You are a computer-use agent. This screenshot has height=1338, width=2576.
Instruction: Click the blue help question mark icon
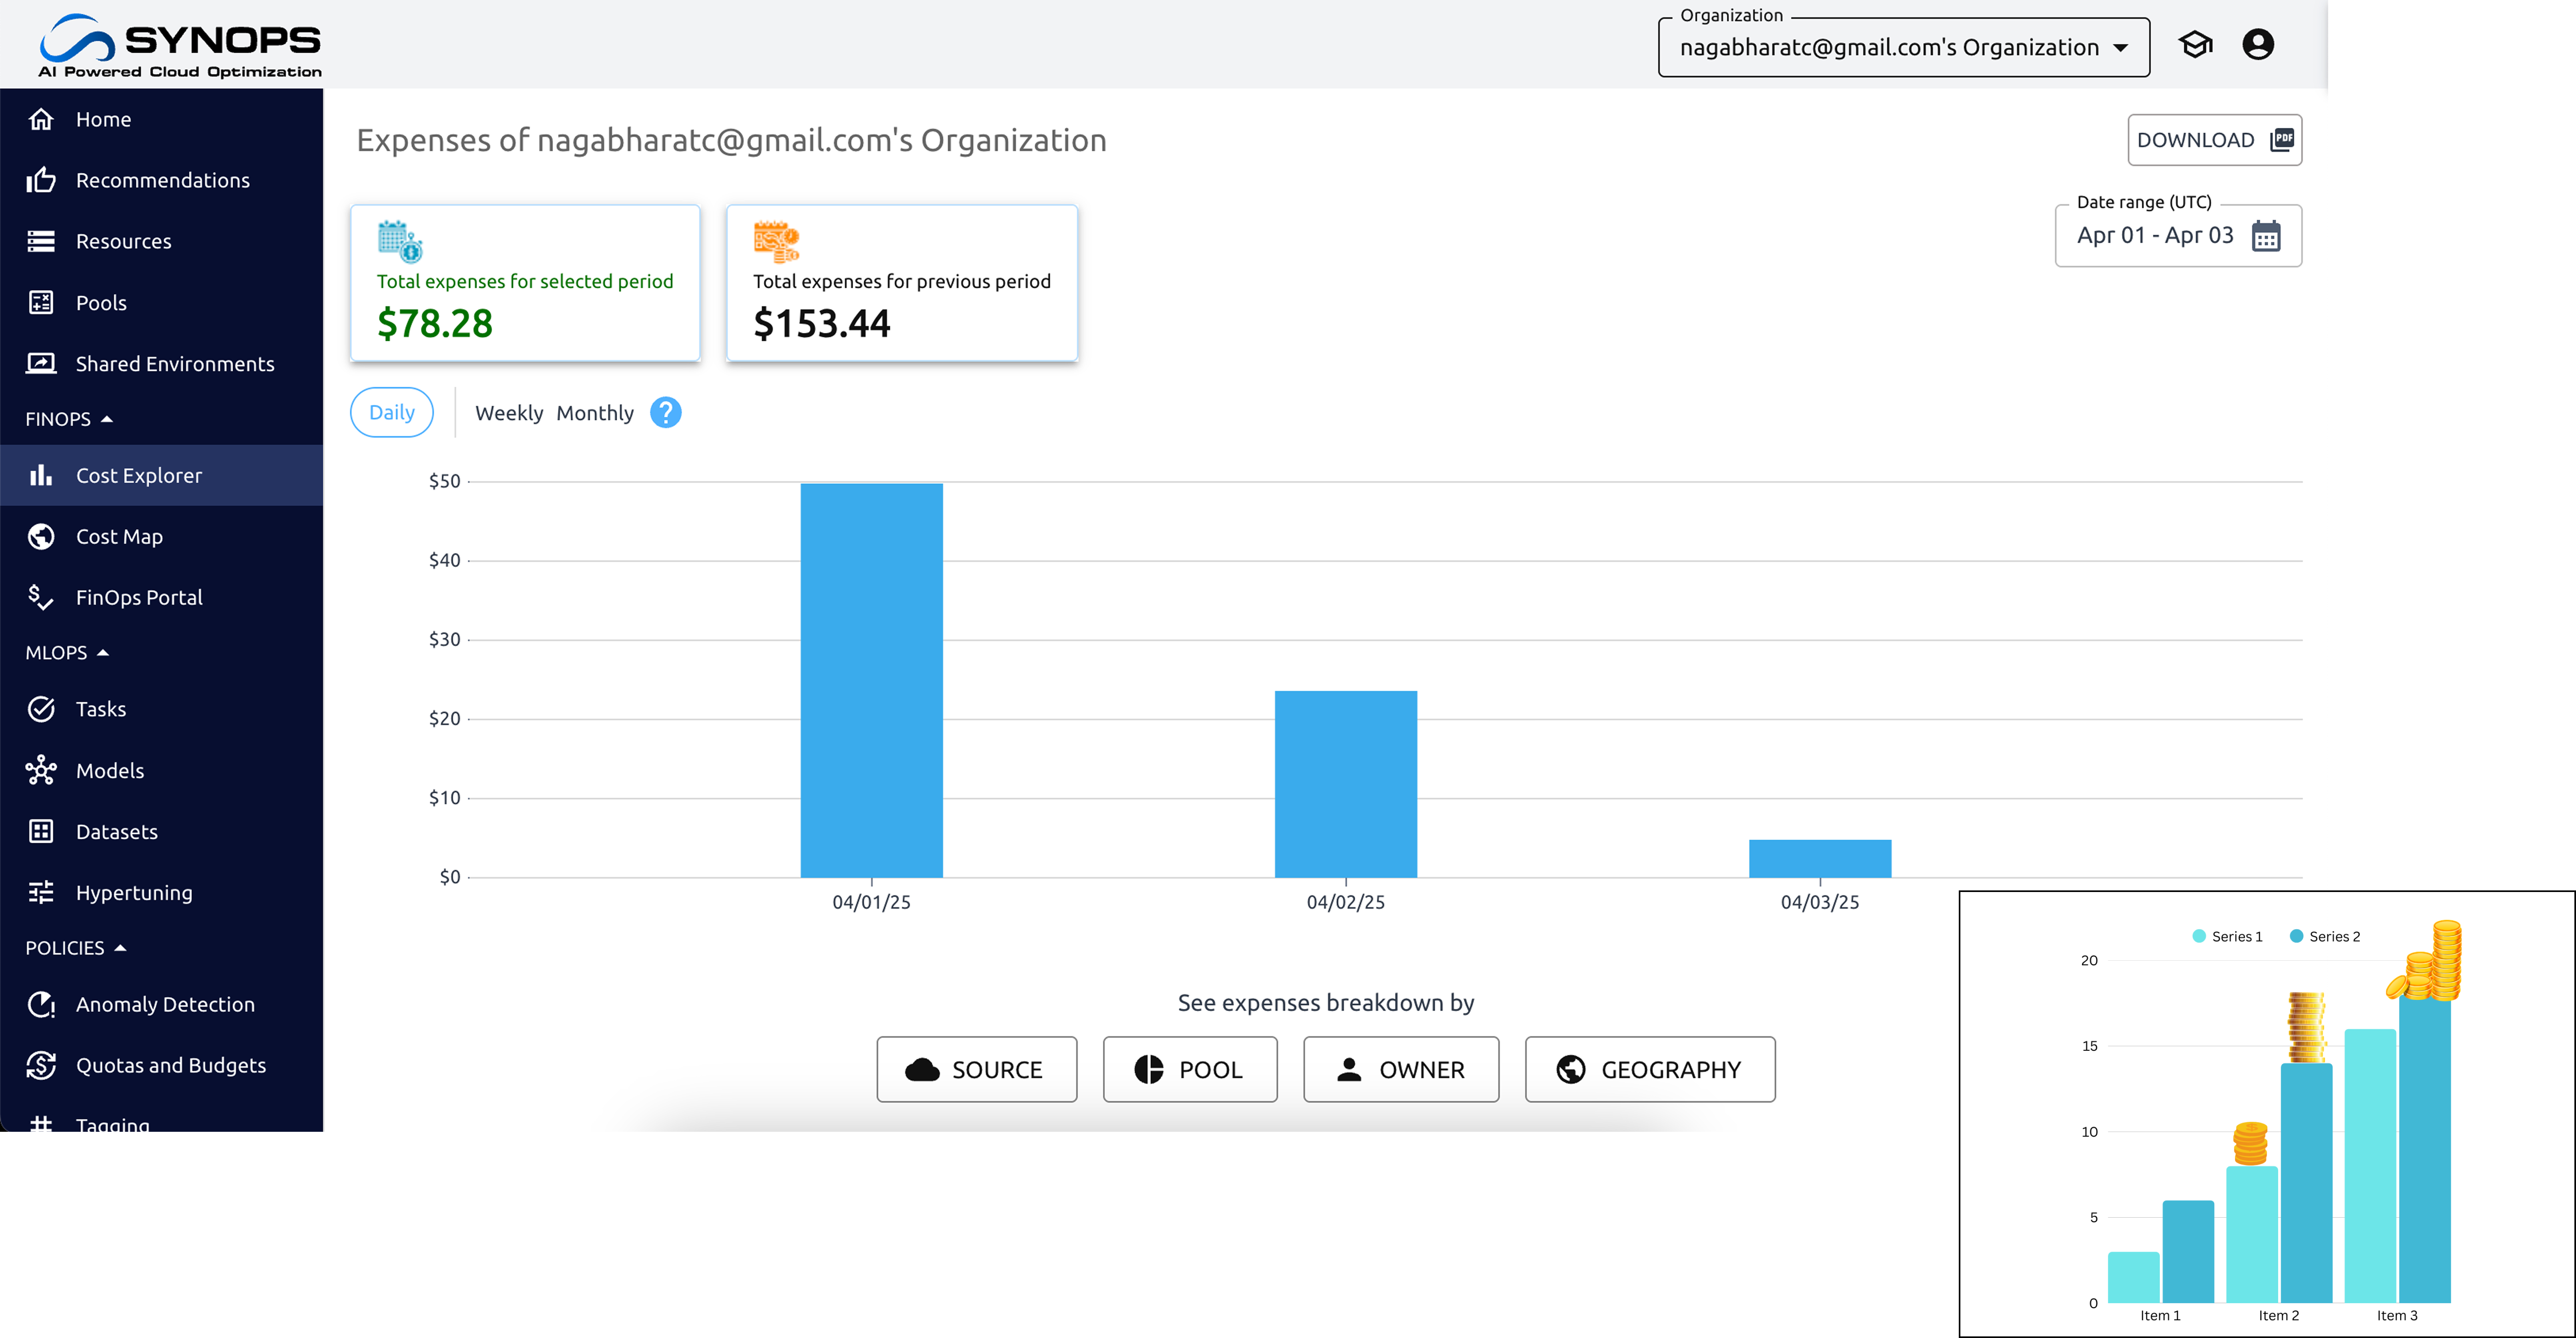(665, 412)
